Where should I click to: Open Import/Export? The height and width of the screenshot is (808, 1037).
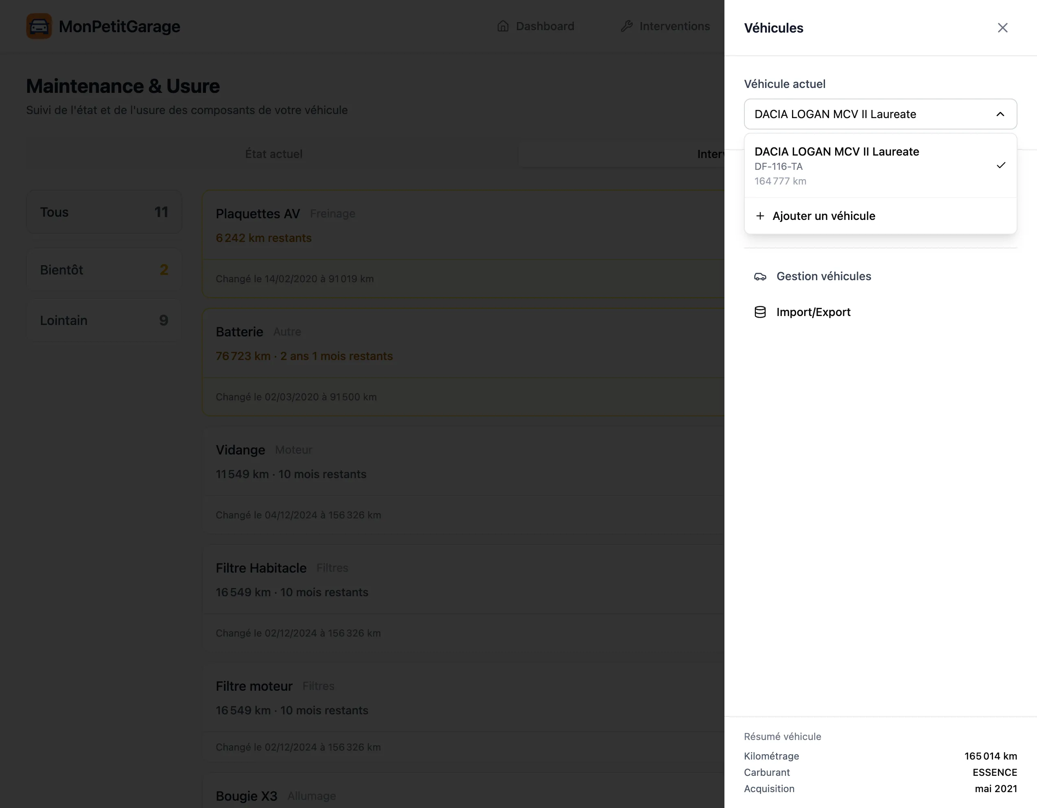click(813, 312)
